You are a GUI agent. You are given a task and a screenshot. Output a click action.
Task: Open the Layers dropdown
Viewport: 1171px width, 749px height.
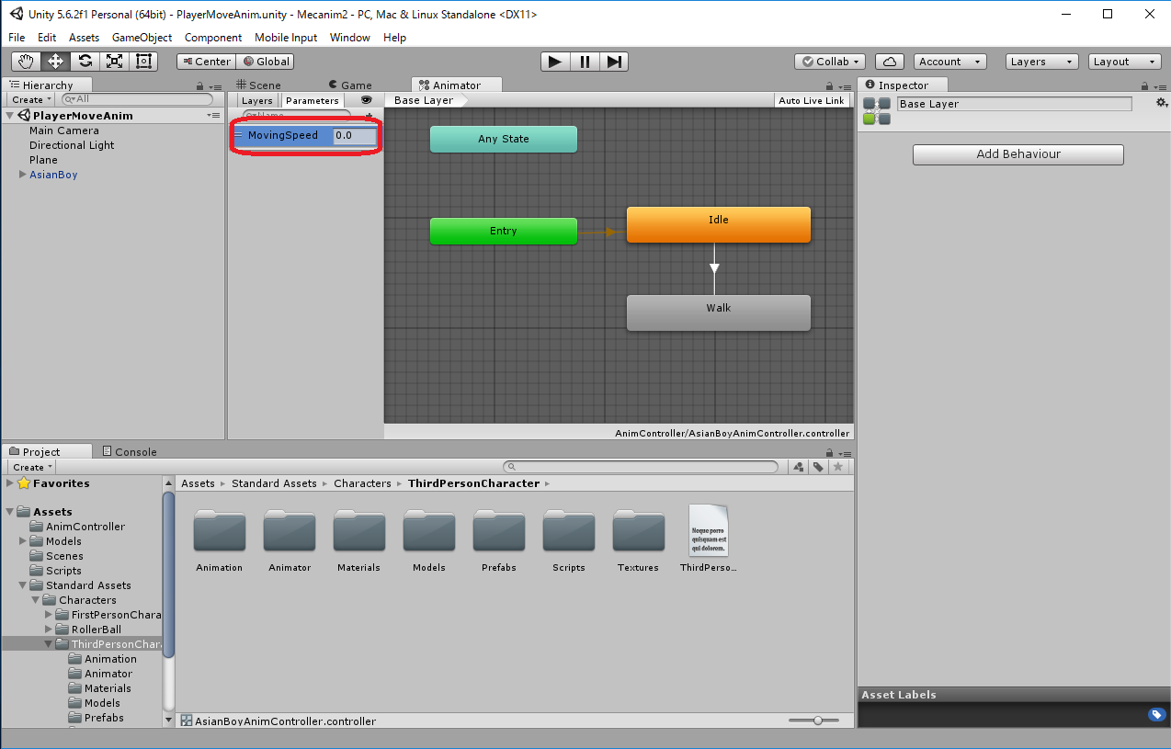point(1041,62)
